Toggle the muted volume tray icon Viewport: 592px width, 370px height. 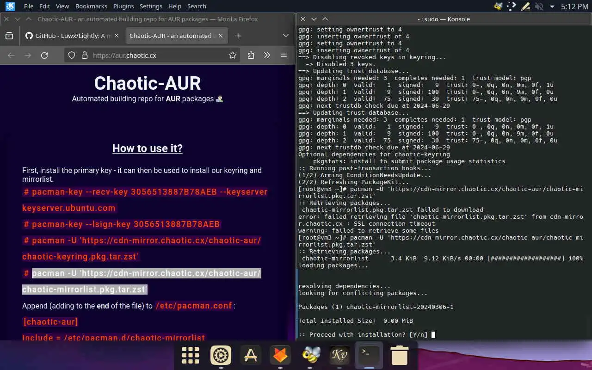(538, 6)
